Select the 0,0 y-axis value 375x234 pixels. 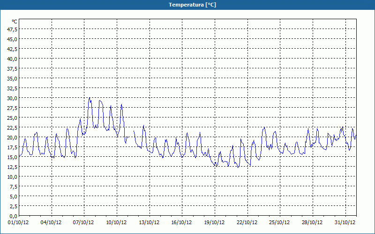coord(14,216)
